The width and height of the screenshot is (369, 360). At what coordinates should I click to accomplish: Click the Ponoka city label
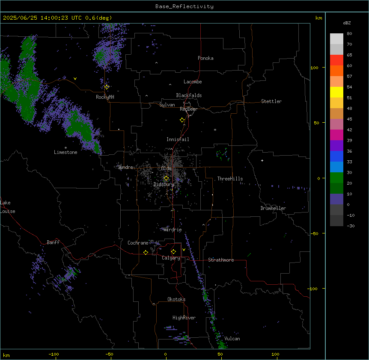point(205,58)
